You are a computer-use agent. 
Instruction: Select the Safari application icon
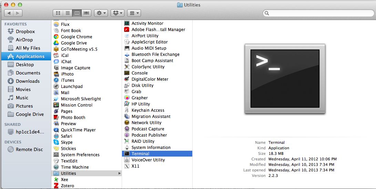56,136
